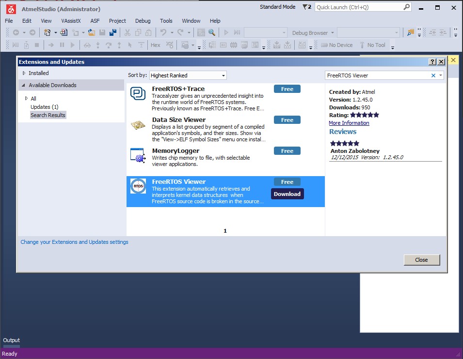Select the Data Size Viewer extension entry
463x359 pixels.
pyautogui.click(x=225, y=130)
